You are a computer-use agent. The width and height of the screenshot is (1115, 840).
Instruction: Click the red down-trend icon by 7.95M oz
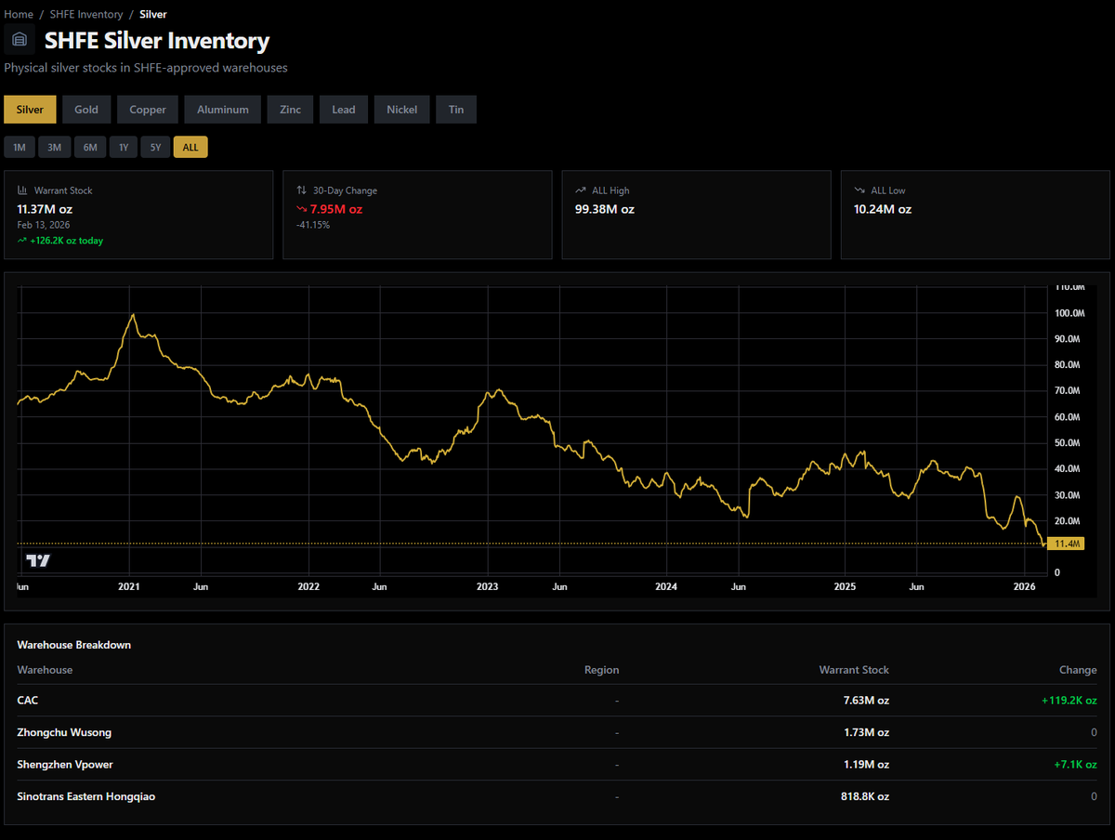[x=301, y=209]
